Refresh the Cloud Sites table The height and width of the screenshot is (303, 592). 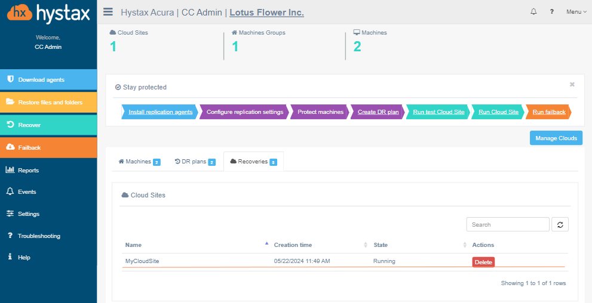click(560, 225)
